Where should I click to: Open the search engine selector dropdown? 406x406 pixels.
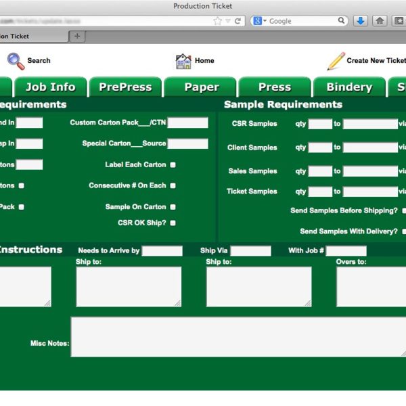click(x=260, y=21)
